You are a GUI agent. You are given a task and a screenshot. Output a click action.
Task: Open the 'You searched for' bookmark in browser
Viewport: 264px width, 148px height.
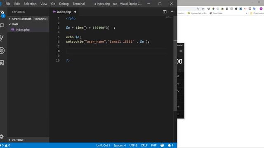click(197, 13)
